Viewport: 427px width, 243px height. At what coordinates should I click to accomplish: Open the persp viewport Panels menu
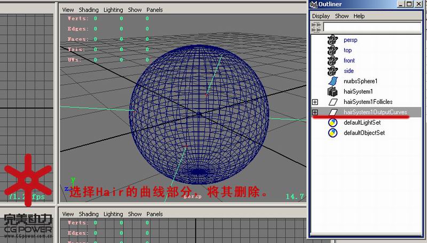[154, 10]
